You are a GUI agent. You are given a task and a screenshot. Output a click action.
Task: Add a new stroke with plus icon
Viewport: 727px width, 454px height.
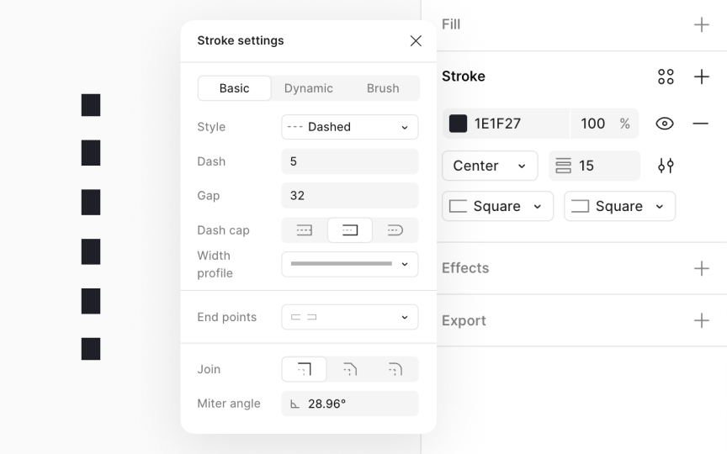(x=701, y=77)
